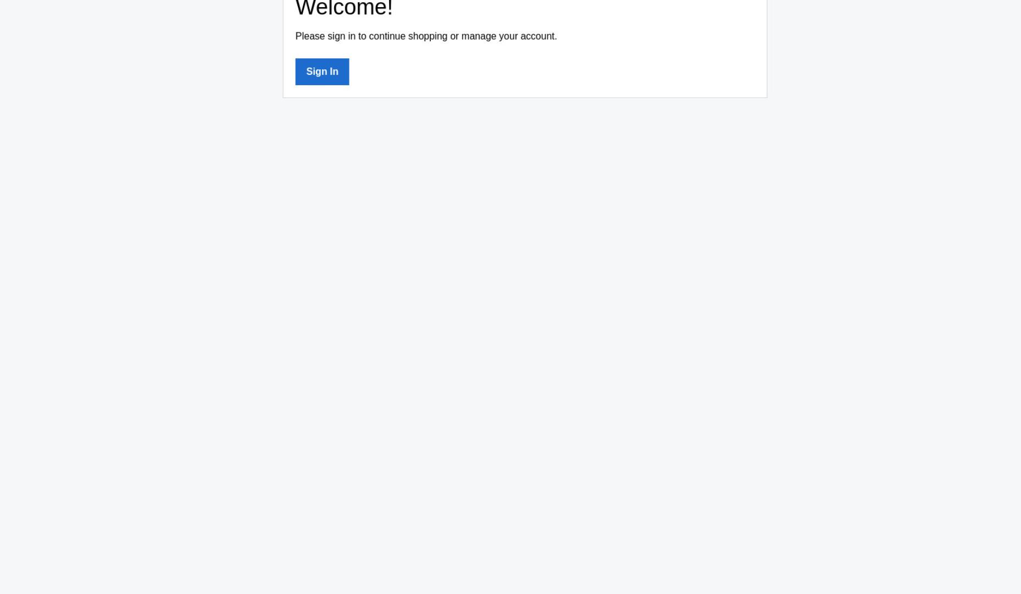1021x594 pixels.
Task: Click the word 'or' in the message
Action: click(x=454, y=36)
